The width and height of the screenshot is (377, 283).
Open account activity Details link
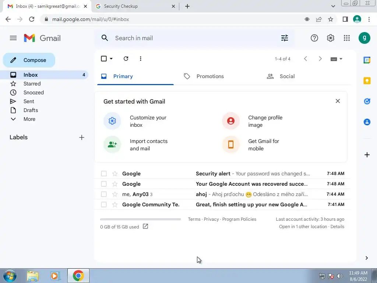[337, 227]
